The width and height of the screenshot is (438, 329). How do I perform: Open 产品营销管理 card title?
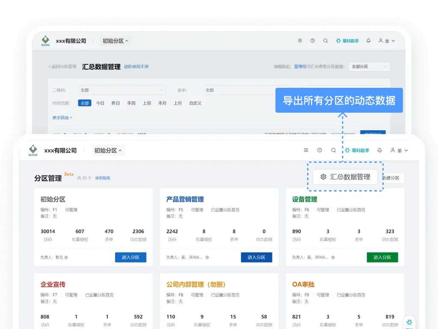(185, 199)
